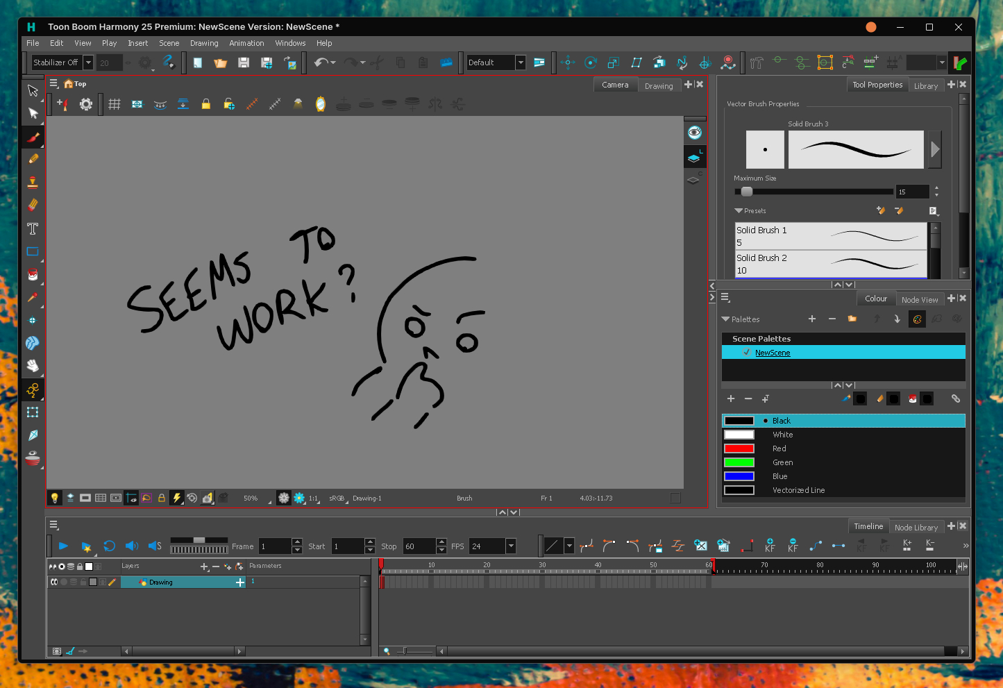Toggle the NewScene palette checkbox
The image size is (1003, 688).
click(x=747, y=353)
